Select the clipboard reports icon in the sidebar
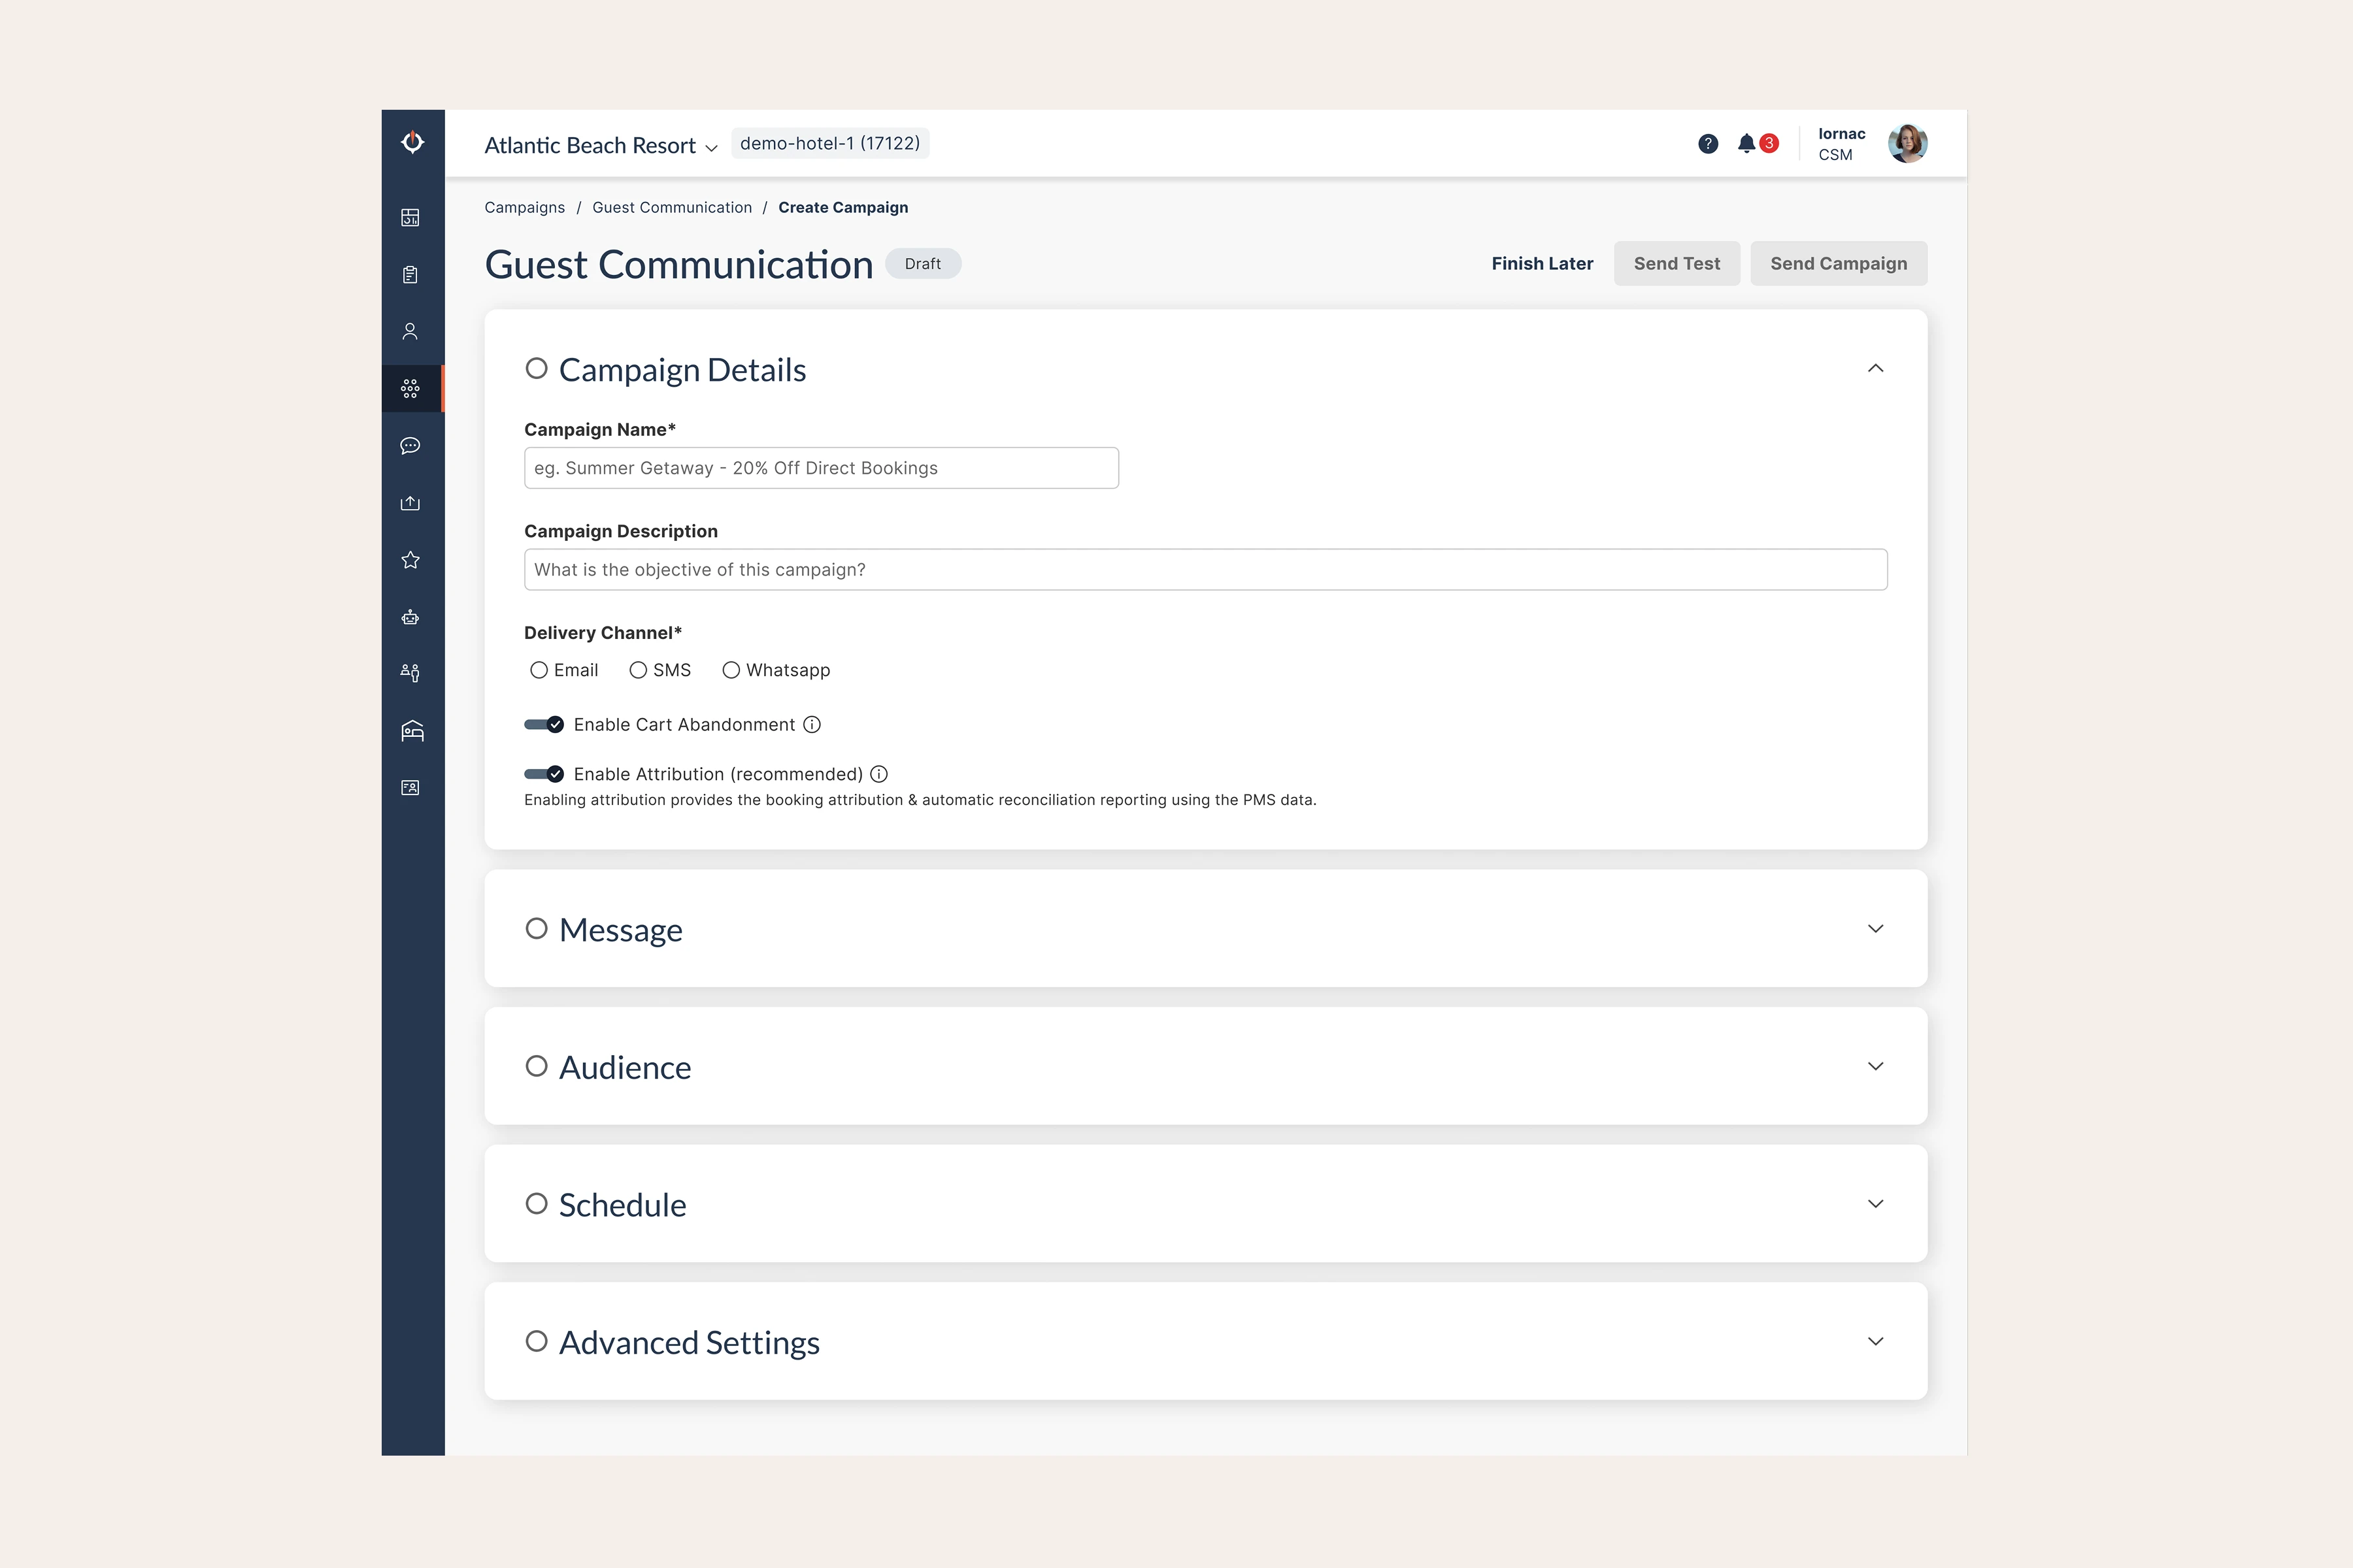The height and width of the screenshot is (1568, 2353). pyautogui.click(x=410, y=274)
